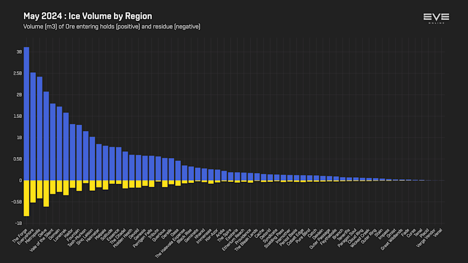468x263 pixels.
Task: Click the EVE Online logo
Action: 436,18
